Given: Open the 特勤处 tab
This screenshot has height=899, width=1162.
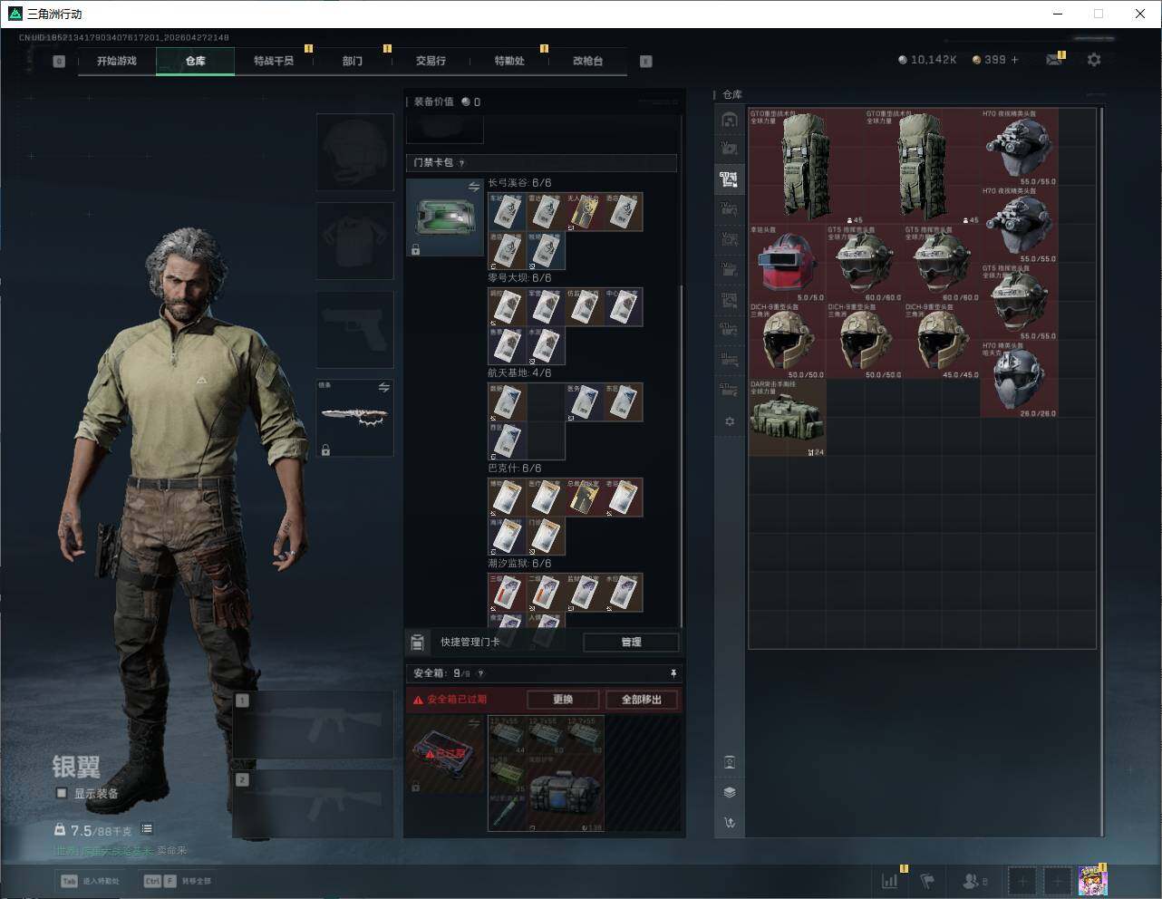Looking at the screenshot, I should 509,61.
